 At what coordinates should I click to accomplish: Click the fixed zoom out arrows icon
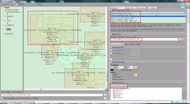[23, 4]
